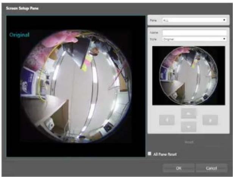Open the Pane selection dropdown
This screenshot has height=177, width=233.
(194, 20)
